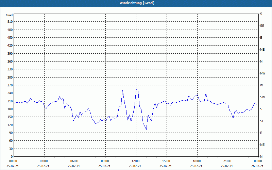The image size is (272, 170).
Task: Select the 240 degree axis label
Action: [x=10, y=93]
